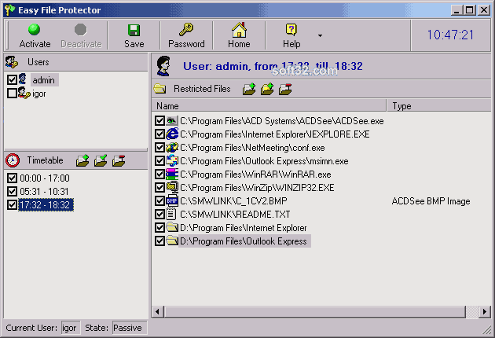495x338 pixels.
Task: Click the user portrait icon beside User: admin
Action: [x=163, y=66]
